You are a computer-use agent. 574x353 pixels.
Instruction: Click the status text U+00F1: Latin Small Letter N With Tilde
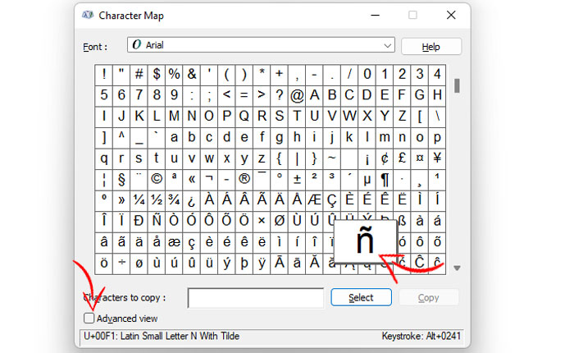pyautogui.click(x=162, y=336)
